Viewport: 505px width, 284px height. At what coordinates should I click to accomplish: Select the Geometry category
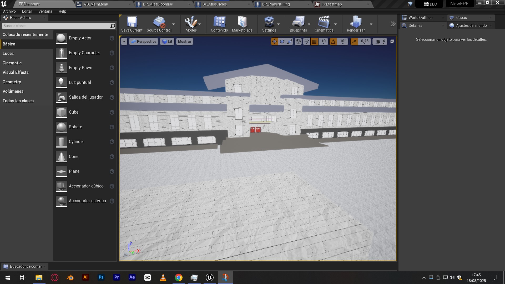coord(12,82)
